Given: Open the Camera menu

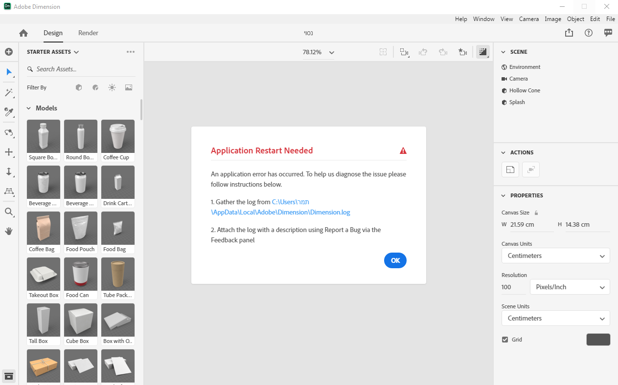Looking at the screenshot, I should click(x=529, y=19).
